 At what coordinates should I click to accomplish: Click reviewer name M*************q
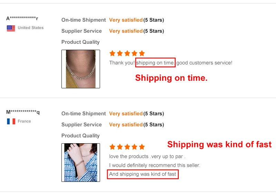[23, 112]
